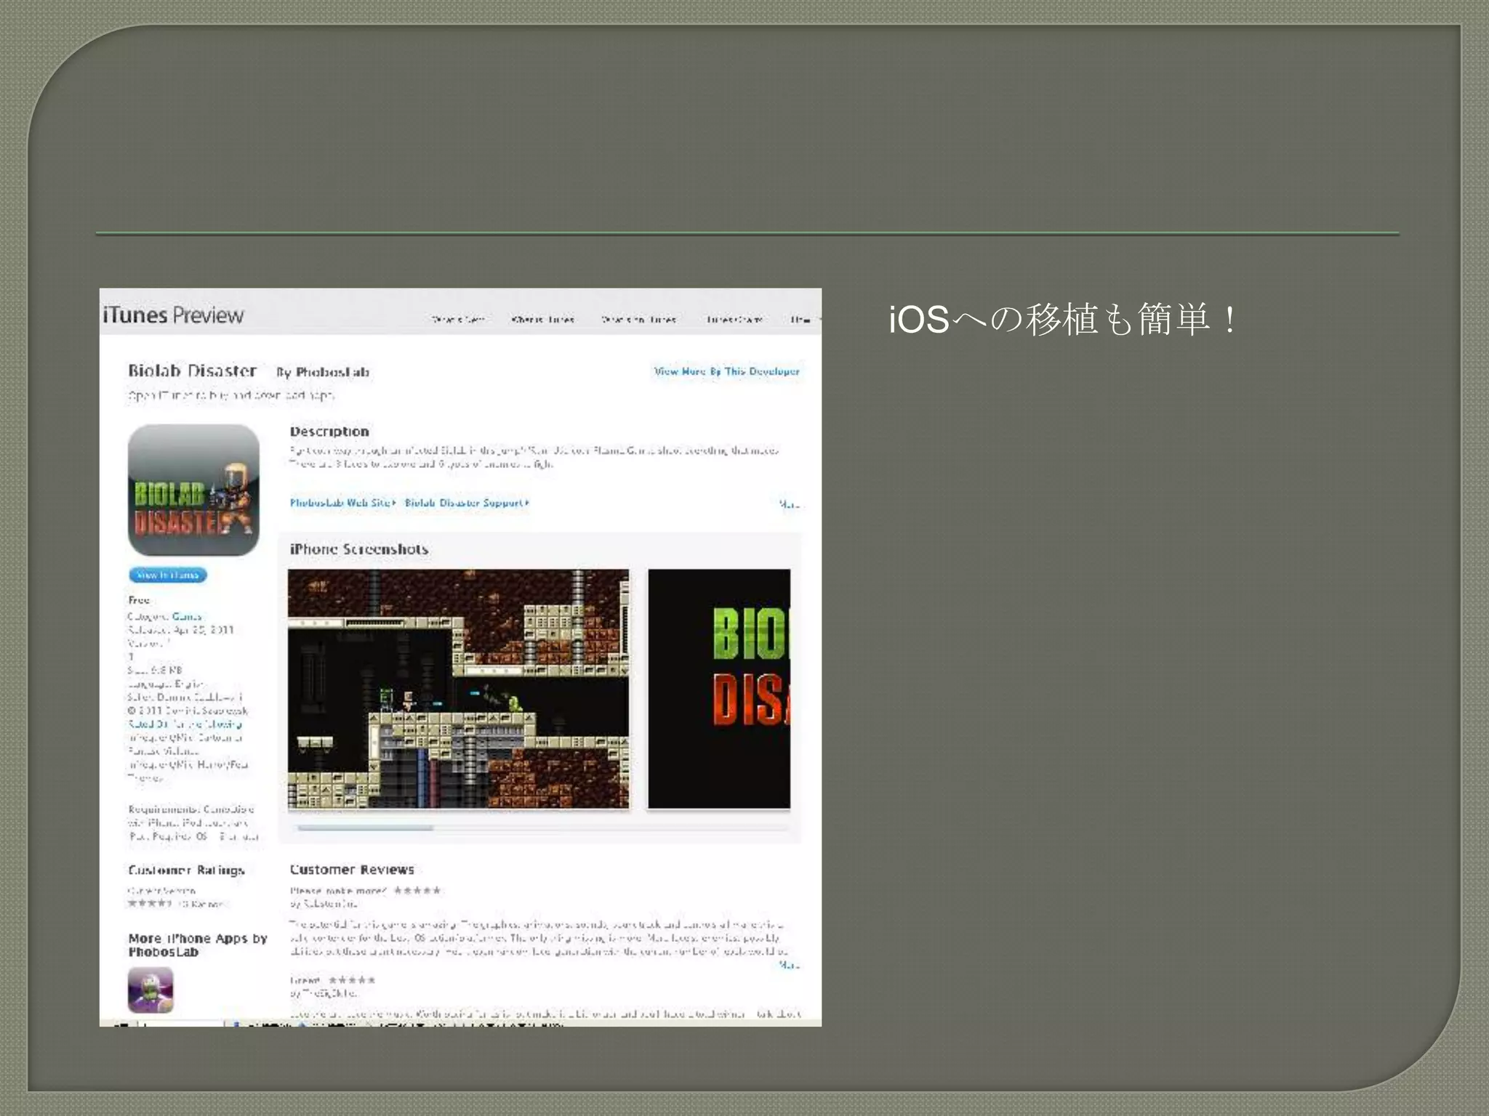Click the "Description" heading
Image resolution: width=1489 pixels, height=1116 pixels.
329,432
